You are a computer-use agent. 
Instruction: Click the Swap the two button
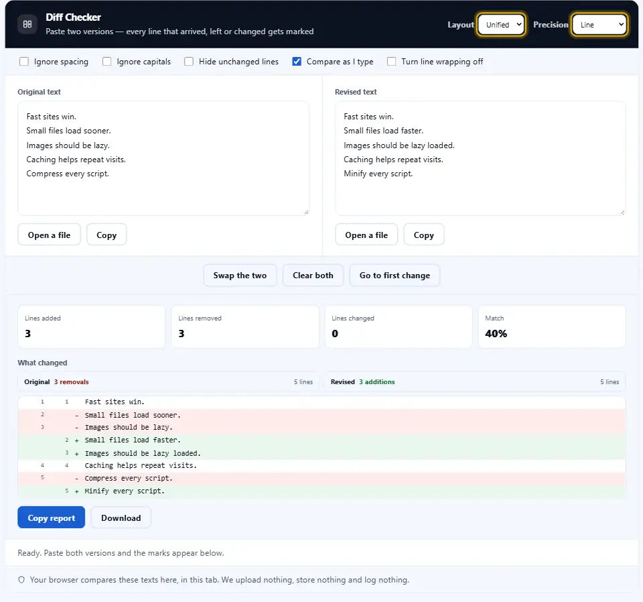tap(240, 276)
